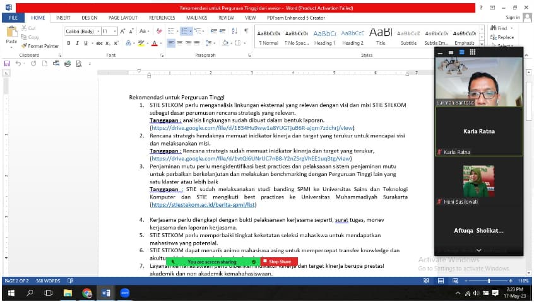Toggle bold formatting
The width and height of the screenshot is (534, 302).
point(69,44)
